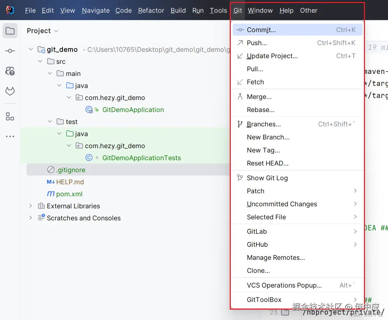Click the test package com.hezy.git_demo icon
The width and height of the screenshot is (388, 320).
point(79,145)
